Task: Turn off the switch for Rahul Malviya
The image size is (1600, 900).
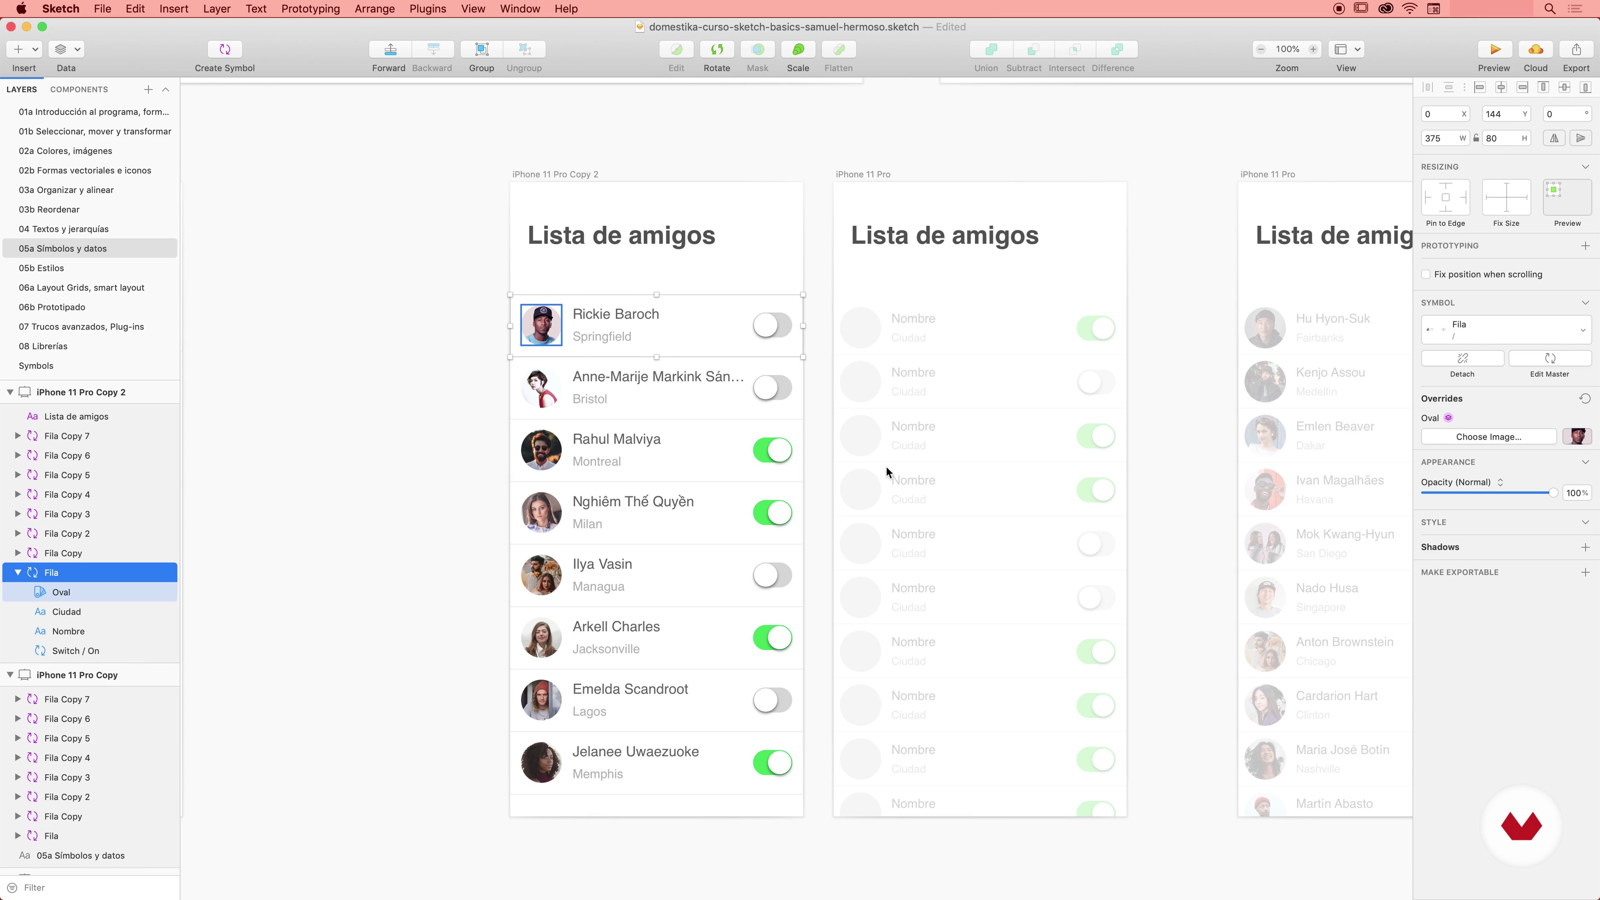Action: [x=772, y=450]
